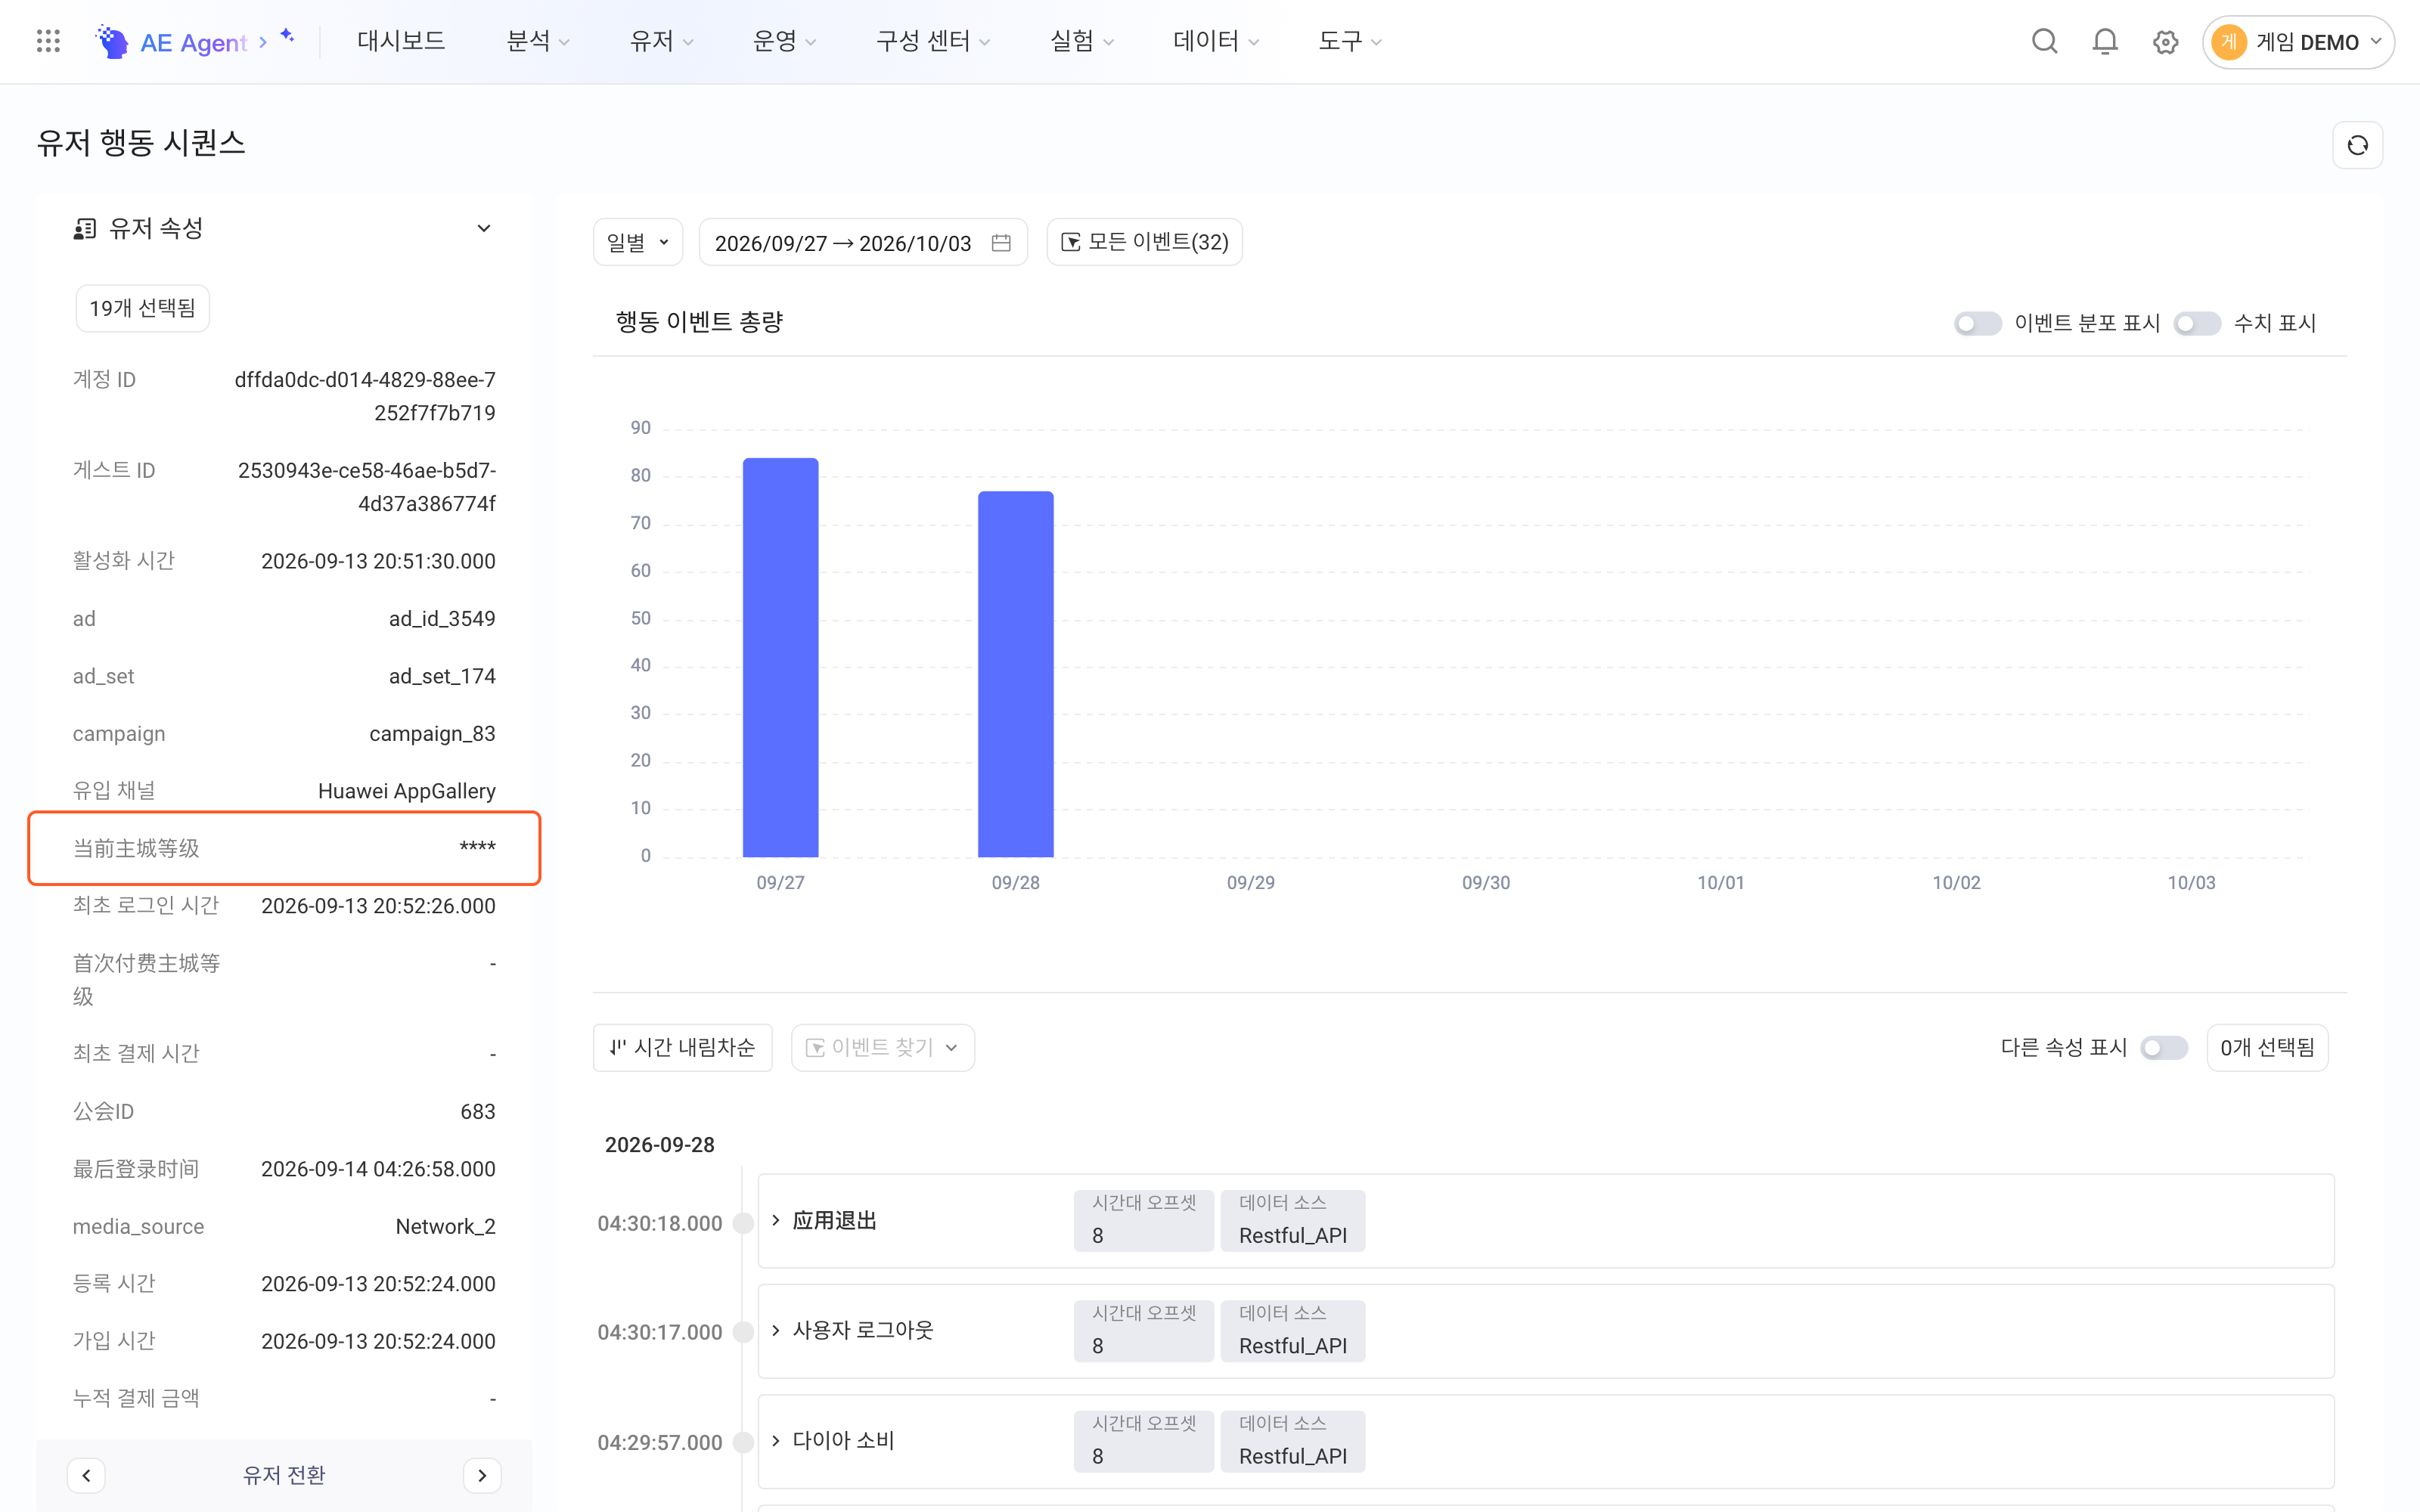Viewport: 2420px width, 1512px height.
Task: Click the 19개 선택됨 button
Action: [x=143, y=308]
